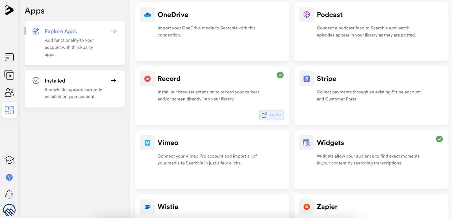Viewport: 452px width, 218px height.
Task: Click the OneDrive cloud icon
Action: (147, 15)
